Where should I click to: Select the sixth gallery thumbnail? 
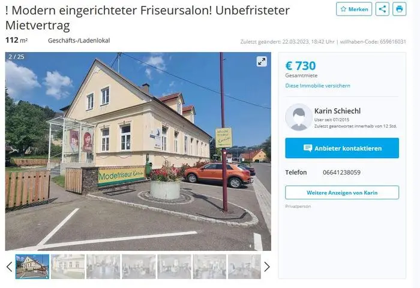click(209, 266)
